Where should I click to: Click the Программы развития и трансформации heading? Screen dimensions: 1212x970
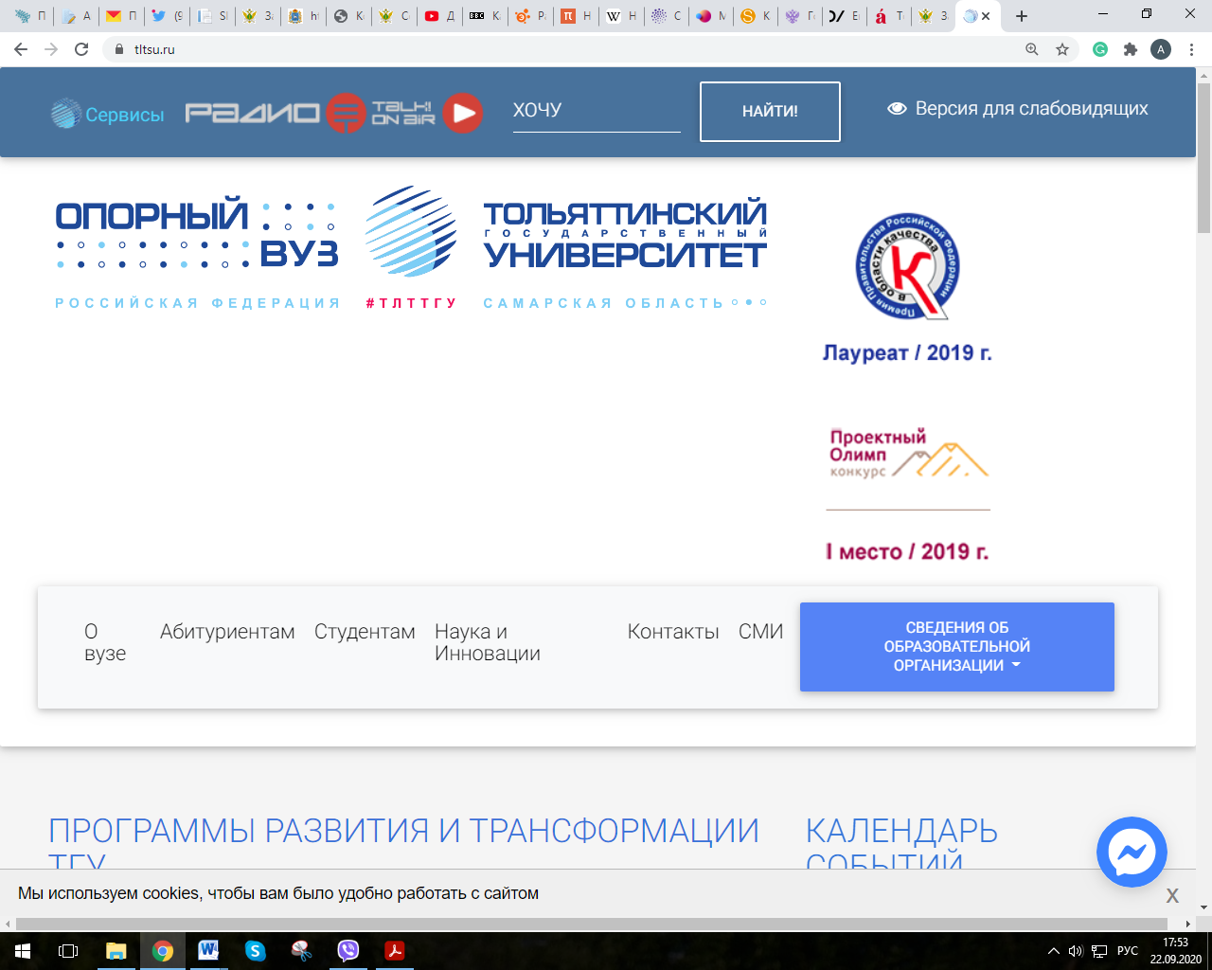pos(403,845)
